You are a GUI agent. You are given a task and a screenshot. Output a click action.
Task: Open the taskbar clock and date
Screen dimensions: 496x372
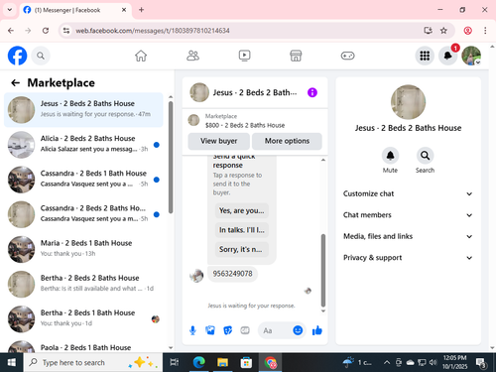(455, 362)
